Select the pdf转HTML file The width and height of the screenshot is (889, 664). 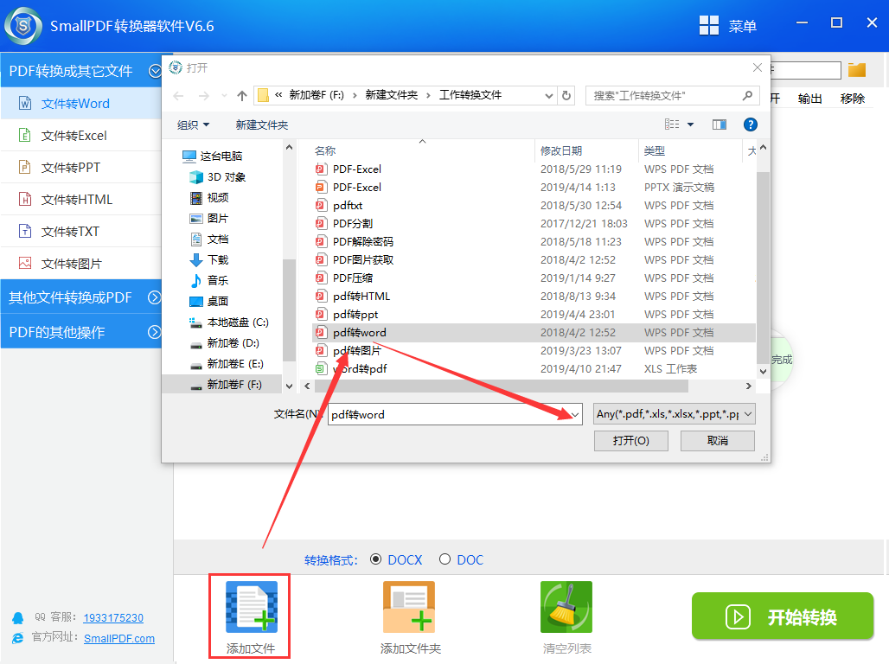click(361, 296)
